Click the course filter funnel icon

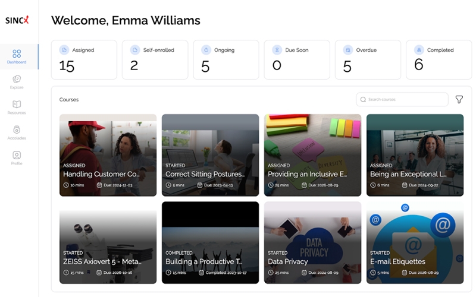[x=459, y=99]
